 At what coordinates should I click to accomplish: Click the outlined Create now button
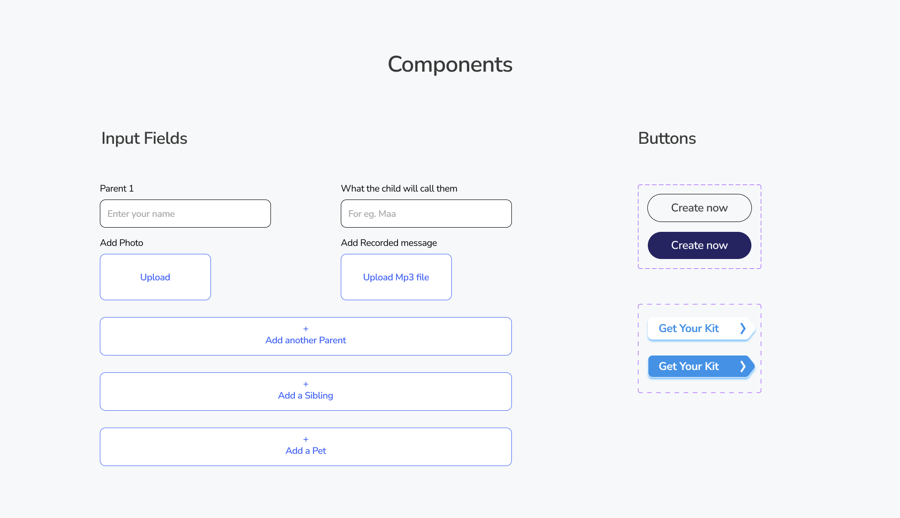tap(699, 208)
